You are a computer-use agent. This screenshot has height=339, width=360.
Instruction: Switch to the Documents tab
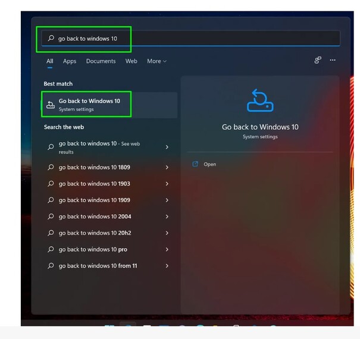(101, 61)
